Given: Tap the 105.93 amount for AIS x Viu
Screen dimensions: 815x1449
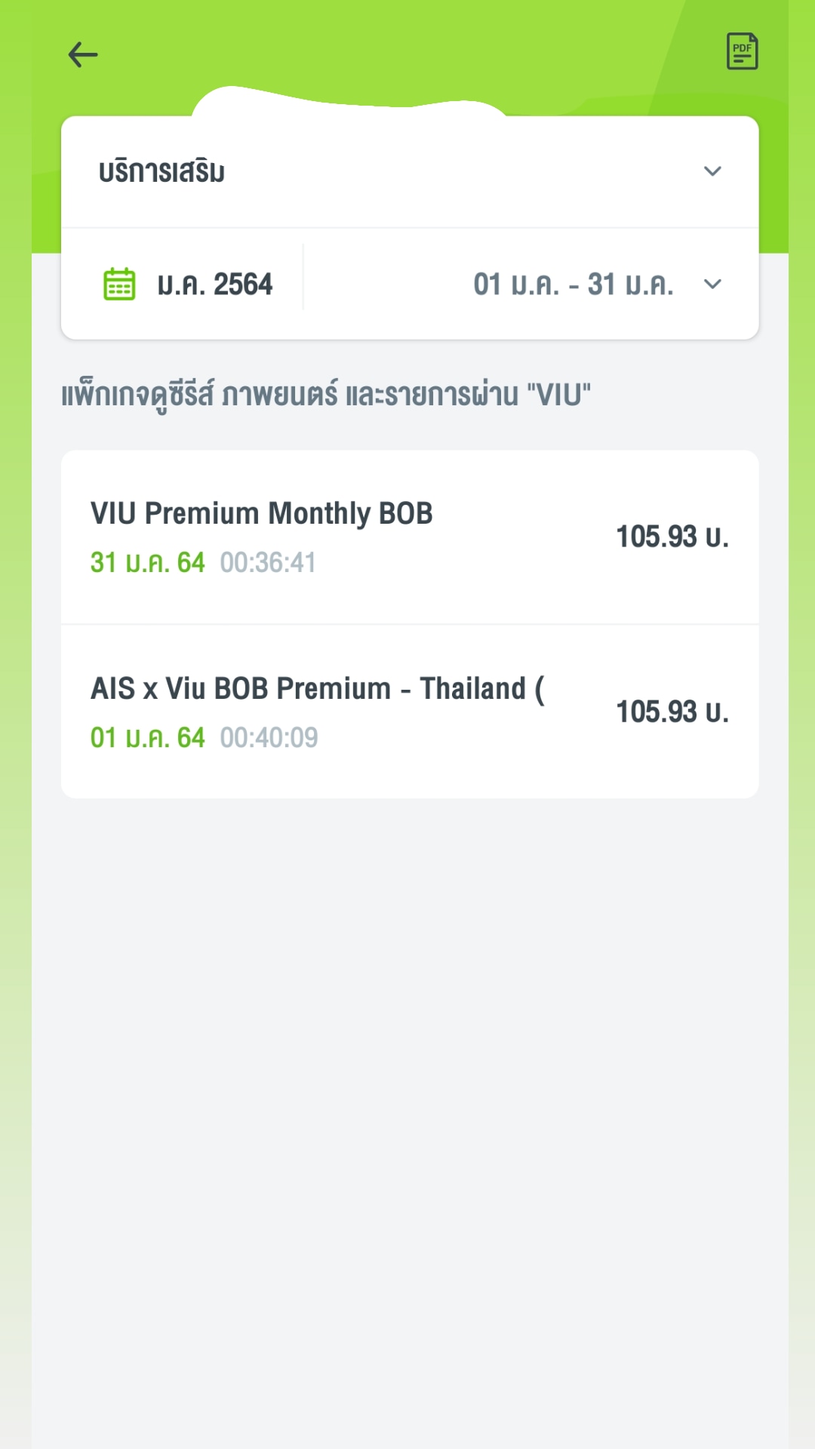Looking at the screenshot, I should click(x=672, y=712).
